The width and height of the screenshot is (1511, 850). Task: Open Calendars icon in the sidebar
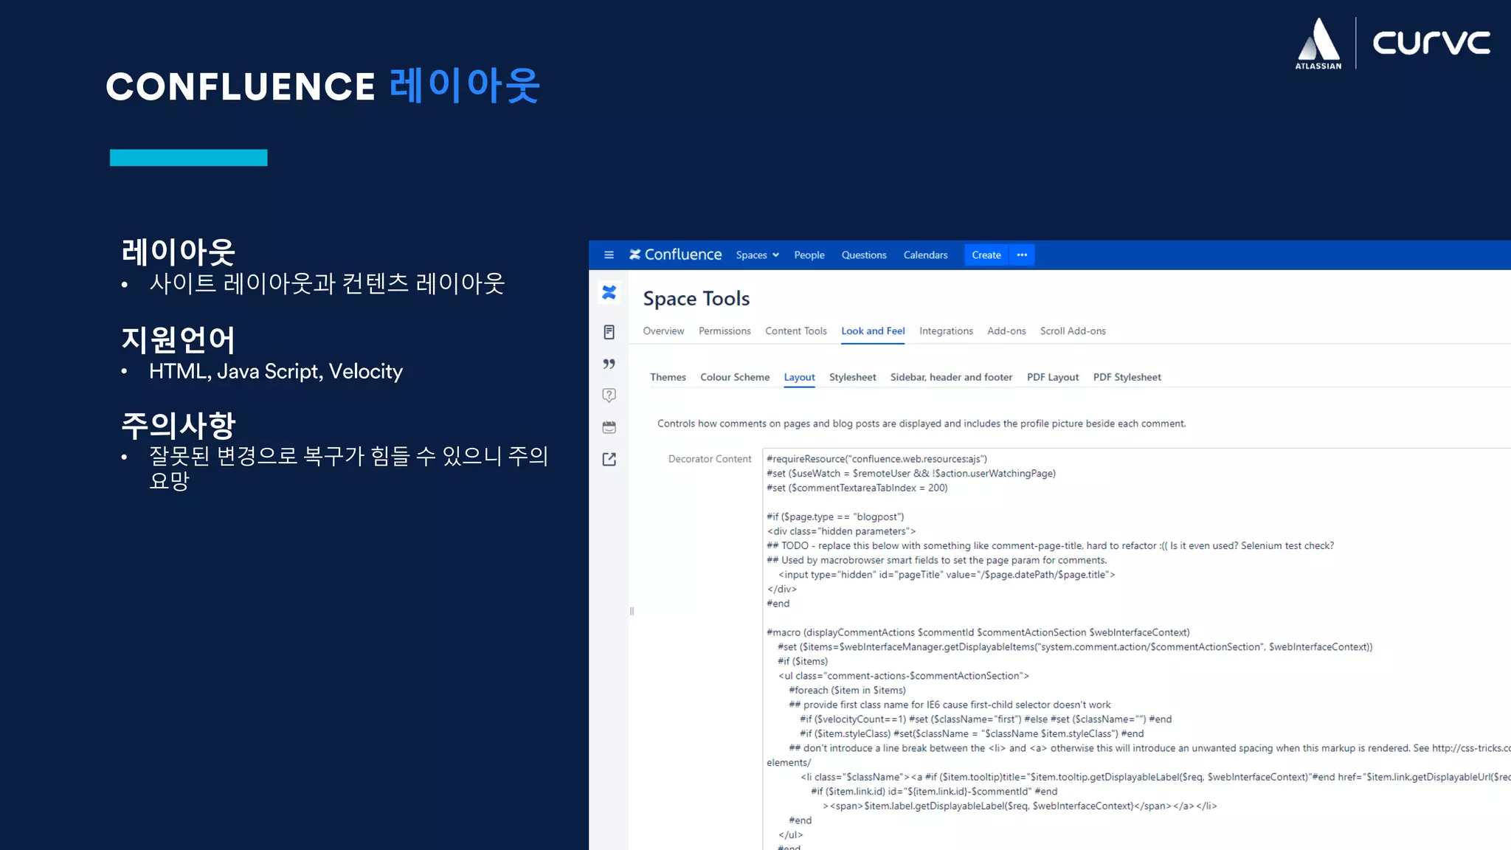tap(609, 427)
